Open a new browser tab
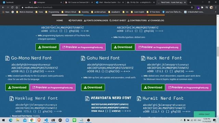The image size is (219, 123). click(190, 2)
